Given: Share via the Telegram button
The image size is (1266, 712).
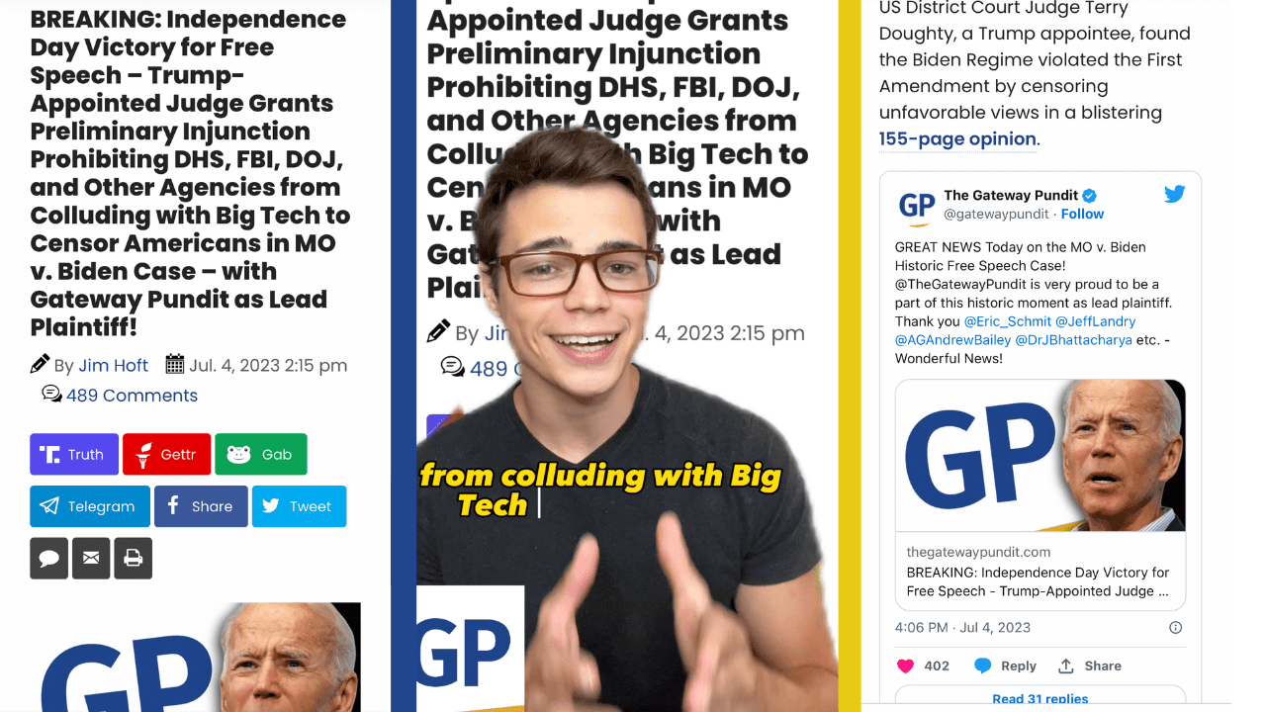Looking at the screenshot, I should coord(90,506).
